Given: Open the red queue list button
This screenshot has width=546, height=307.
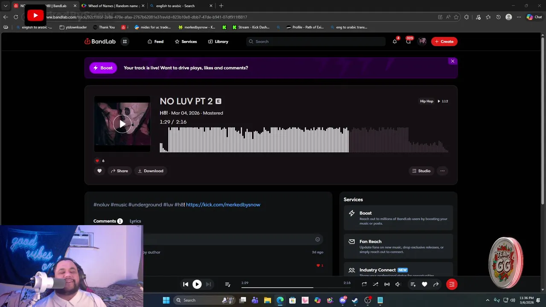Looking at the screenshot, I should tap(452, 284).
